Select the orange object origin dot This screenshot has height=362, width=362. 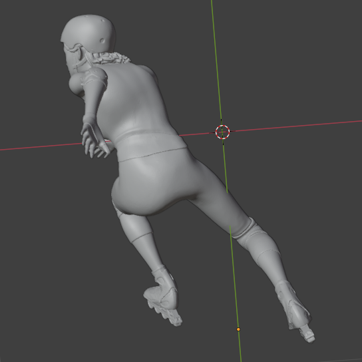pyautogui.click(x=238, y=329)
